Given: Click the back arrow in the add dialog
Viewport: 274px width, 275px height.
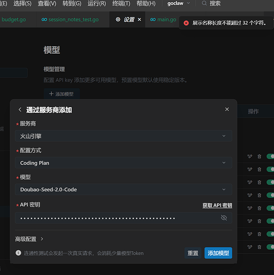Looking at the screenshot, I should [x=20, y=109].
